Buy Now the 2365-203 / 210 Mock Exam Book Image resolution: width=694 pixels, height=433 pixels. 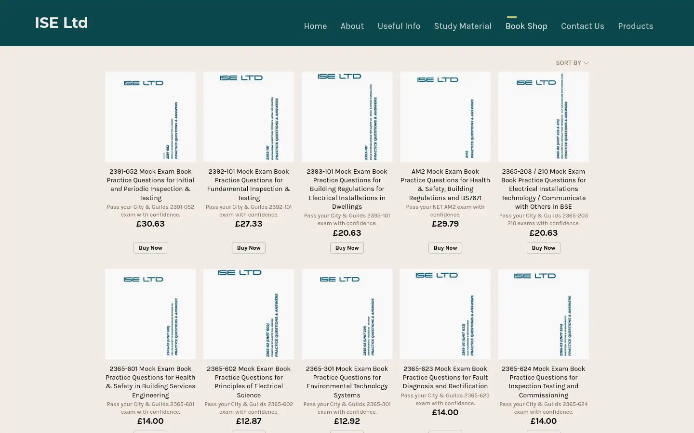coord(544,248)
